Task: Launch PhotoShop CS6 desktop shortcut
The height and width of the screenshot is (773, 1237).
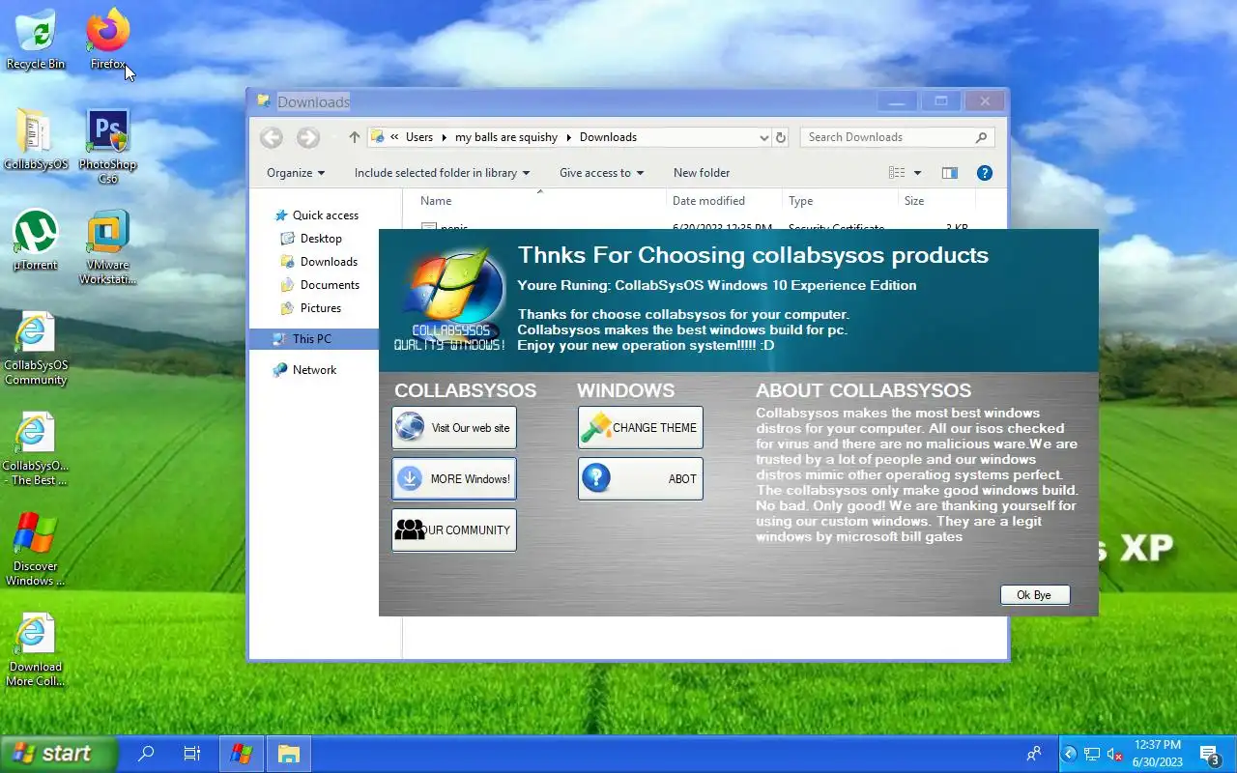Action: 108,146
